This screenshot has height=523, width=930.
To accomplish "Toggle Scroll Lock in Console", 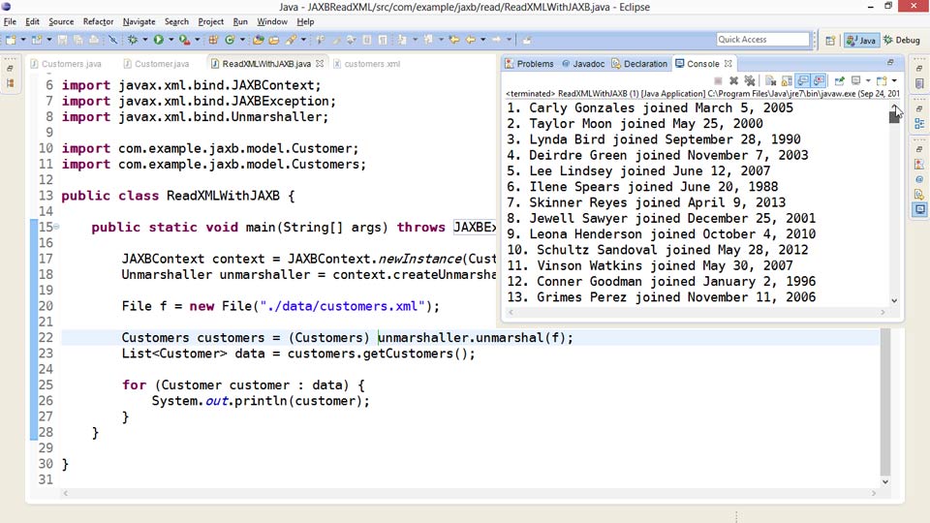I will [x=787, y=80].
